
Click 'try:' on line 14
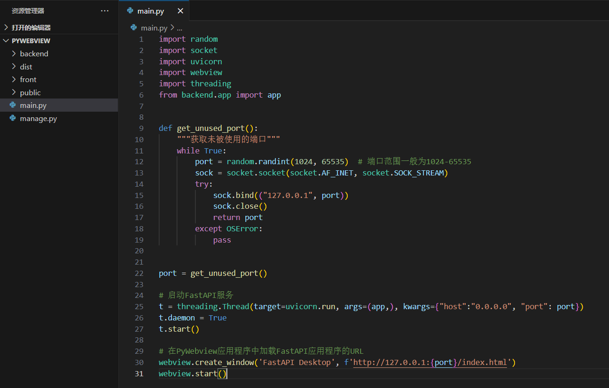pos(204,184)
